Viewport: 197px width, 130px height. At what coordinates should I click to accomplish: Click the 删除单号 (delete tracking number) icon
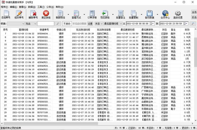click(33, 14)
